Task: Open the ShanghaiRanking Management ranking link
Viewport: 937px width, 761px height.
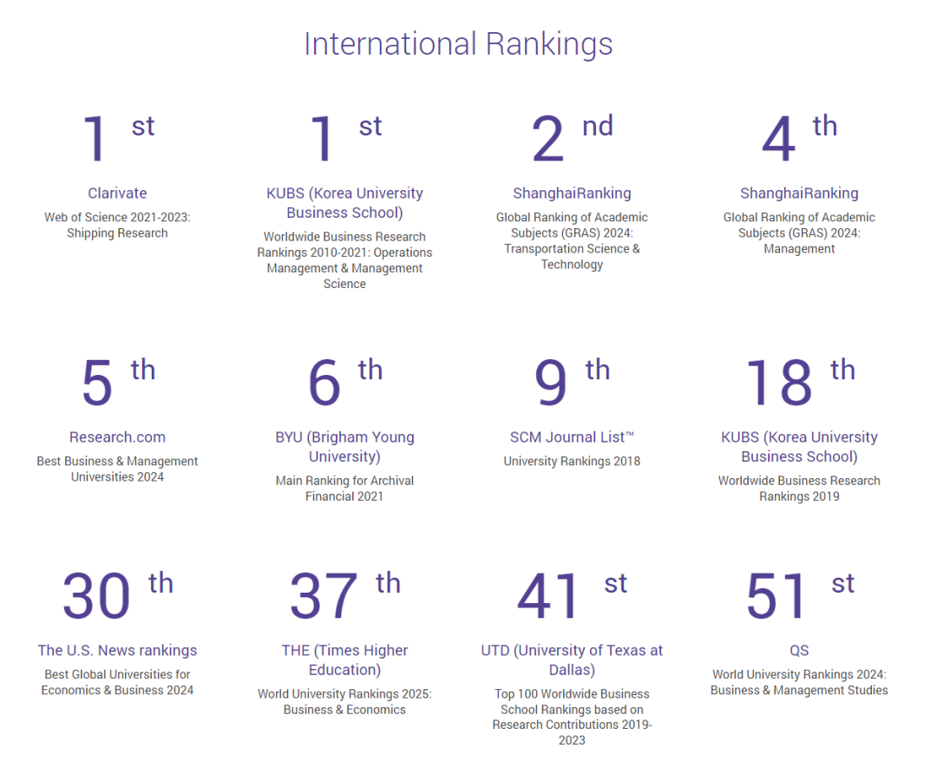Action: [x=799, y=194]
